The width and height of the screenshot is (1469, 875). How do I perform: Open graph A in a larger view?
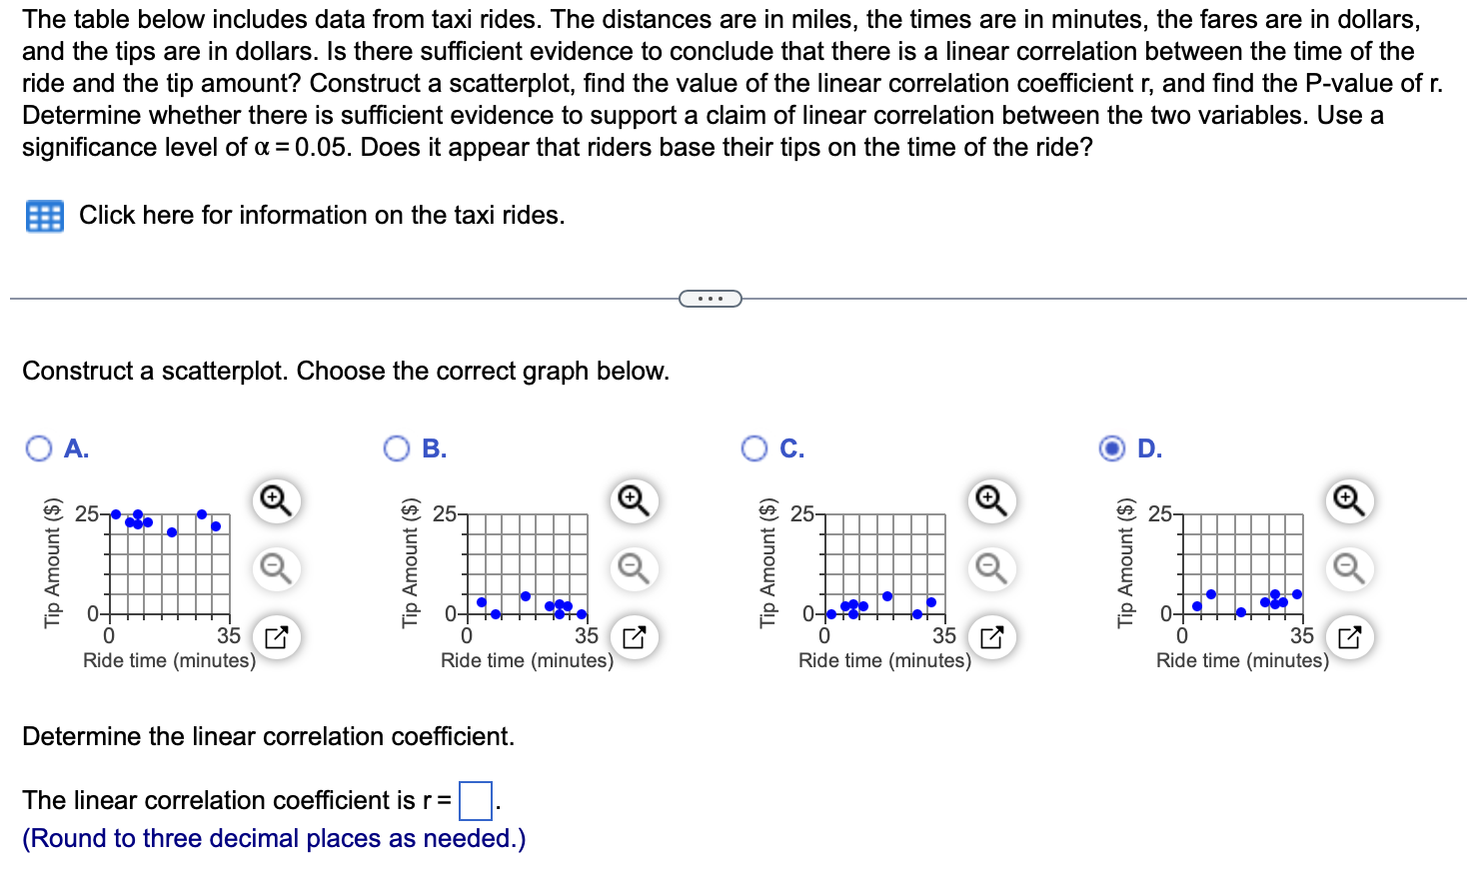[x=276, y=636]
